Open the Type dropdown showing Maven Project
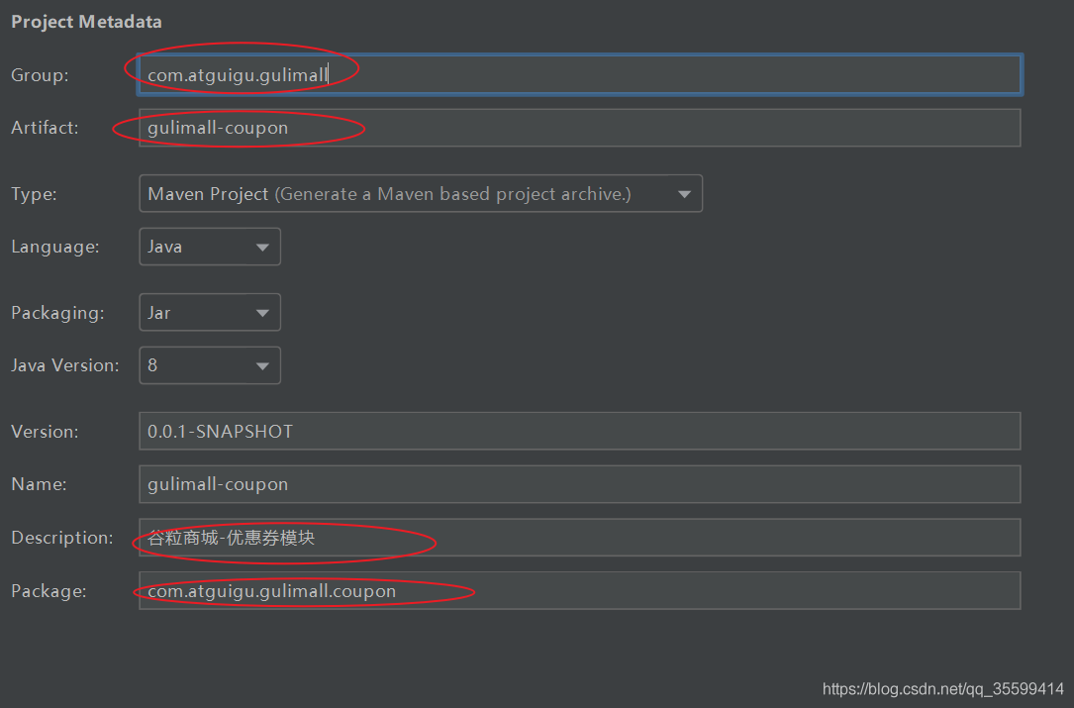 click(x=421, y=194)
